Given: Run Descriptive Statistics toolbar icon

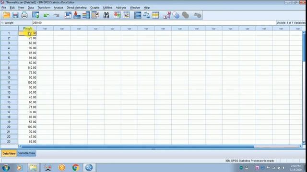Looking at the screenshot, I should pyautogui.click(x=95, y=15).
